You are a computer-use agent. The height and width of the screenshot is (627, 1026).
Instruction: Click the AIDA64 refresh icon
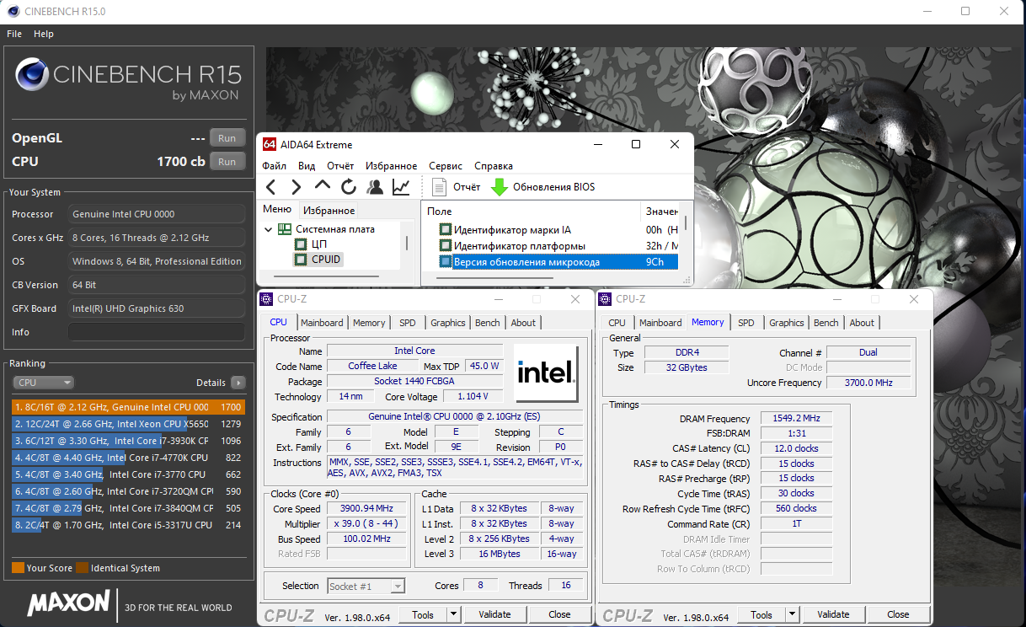tap(349, 187)
